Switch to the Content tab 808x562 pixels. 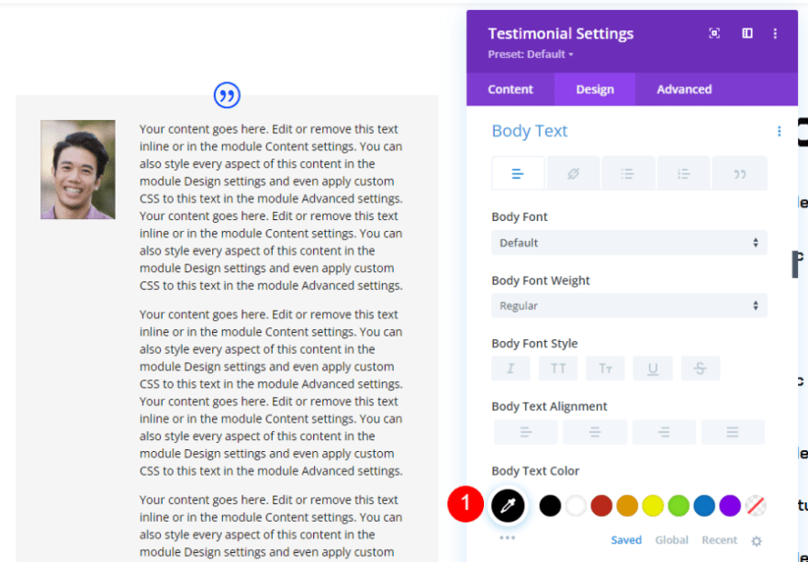pyautogui.click(x=511, y=89)
